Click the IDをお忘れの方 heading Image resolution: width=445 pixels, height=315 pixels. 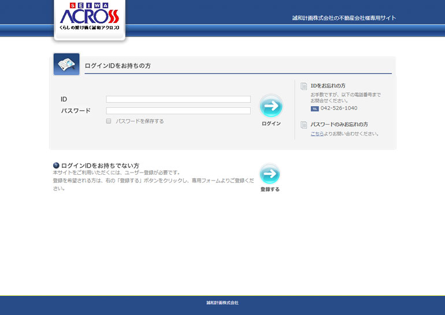pos(328,86)
